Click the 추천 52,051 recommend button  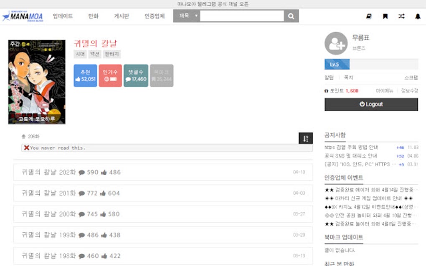85,75
